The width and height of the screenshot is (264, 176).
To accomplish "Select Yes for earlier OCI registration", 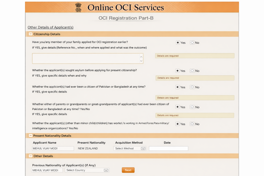I will tap(178, 43).
